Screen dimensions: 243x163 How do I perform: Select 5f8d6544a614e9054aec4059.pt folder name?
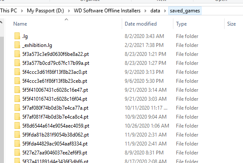coord(56,126)
